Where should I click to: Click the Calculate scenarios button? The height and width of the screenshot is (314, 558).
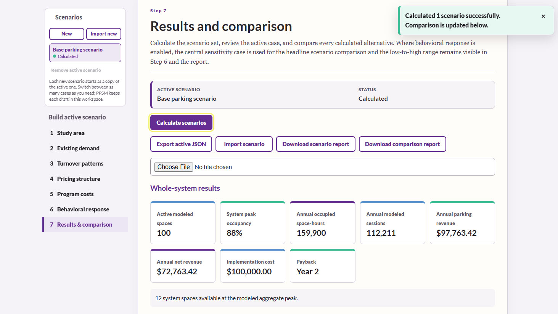(181, 122)
